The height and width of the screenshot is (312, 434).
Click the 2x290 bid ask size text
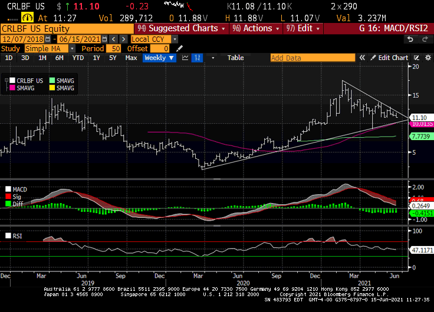(x=344, y=6)
